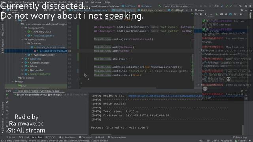Collapse GetMe_ActionListener class node
253x142 pixels.
(28, 47)
